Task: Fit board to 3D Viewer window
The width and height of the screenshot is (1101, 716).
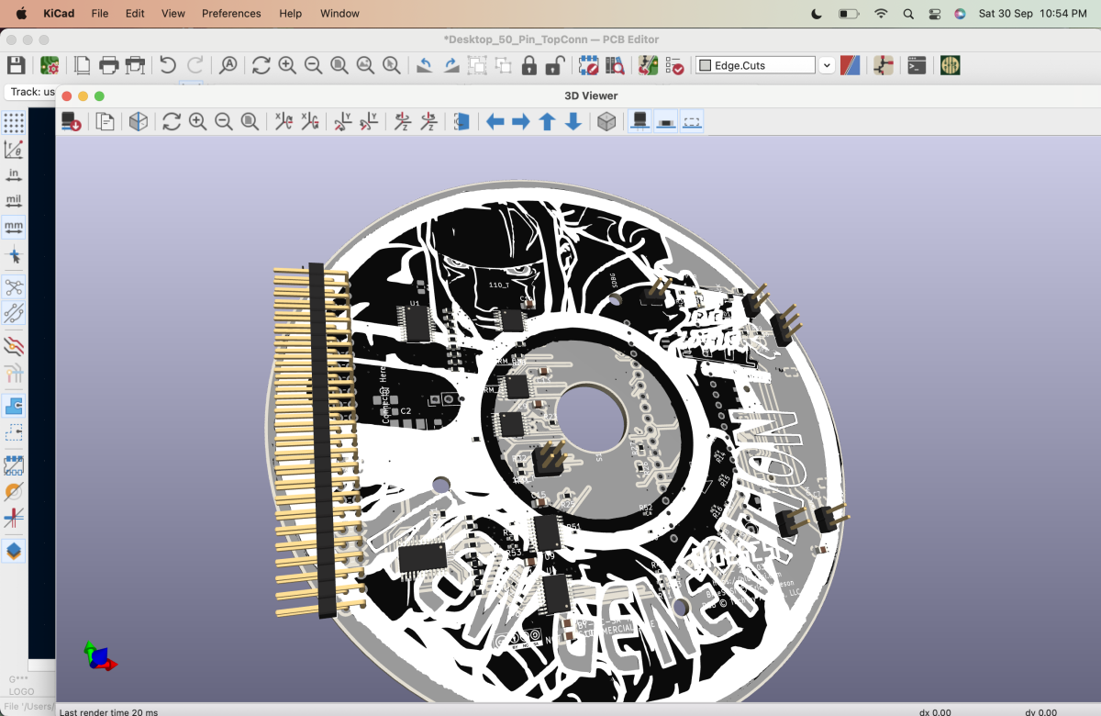Action: tap(250, 121)
